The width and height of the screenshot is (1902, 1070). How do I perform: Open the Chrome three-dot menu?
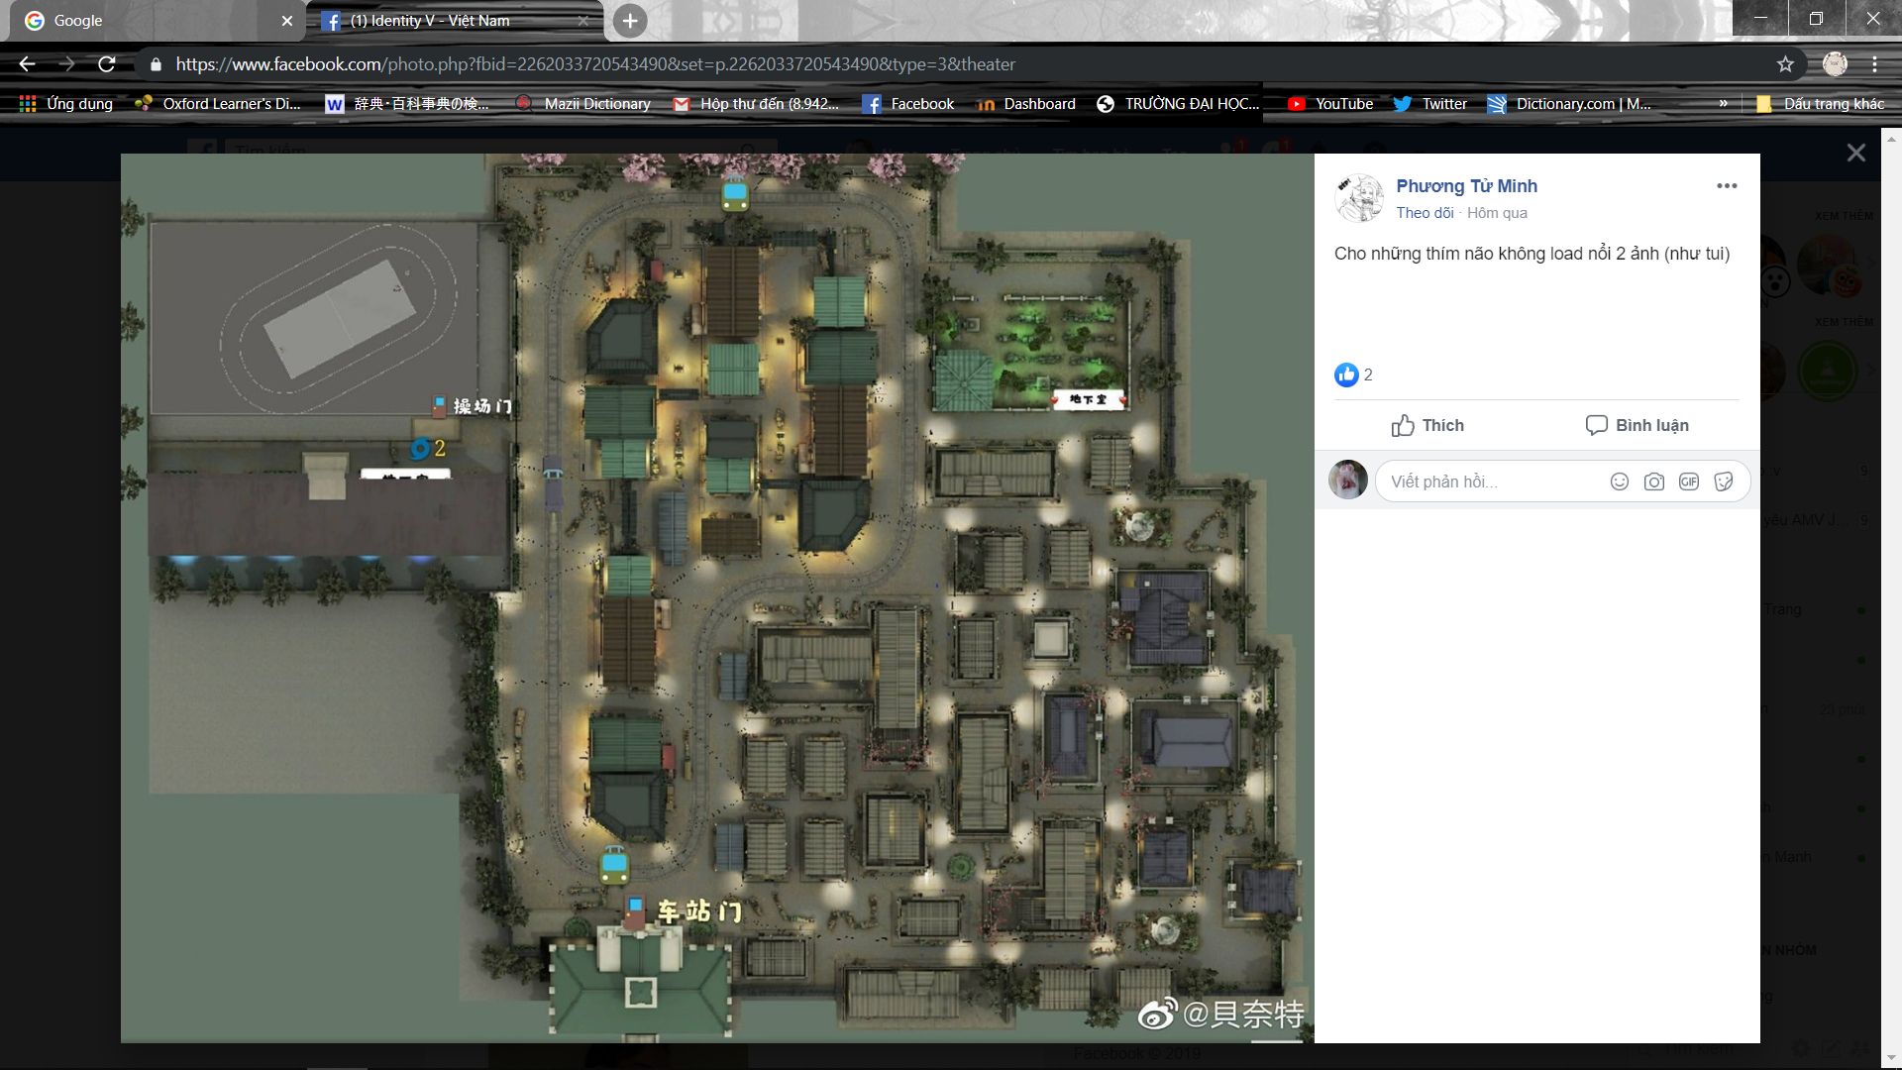point(1875,64)
